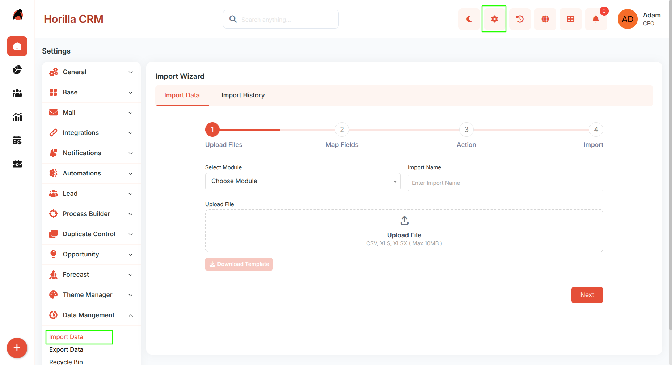
Task: Open the Choose Module dropdown
Action: (x=303, y=181)
